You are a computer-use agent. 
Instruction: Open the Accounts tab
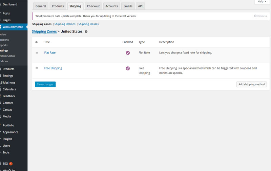(x=111, y=6)
